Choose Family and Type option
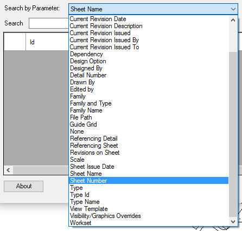 pyautogui.click(x=149, y=103)
